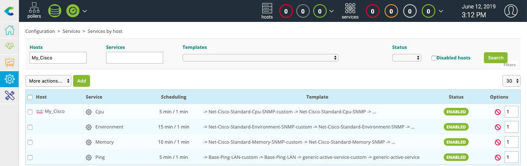Image resolution: width=527 pixels, height=166 pixels.
Task: Click Services in the breadcrumb
Action: 71,31
